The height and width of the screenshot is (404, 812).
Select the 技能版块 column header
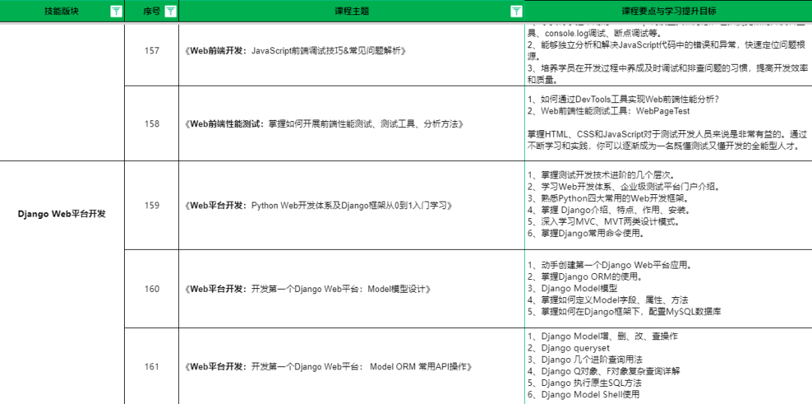tap(62, 11)
